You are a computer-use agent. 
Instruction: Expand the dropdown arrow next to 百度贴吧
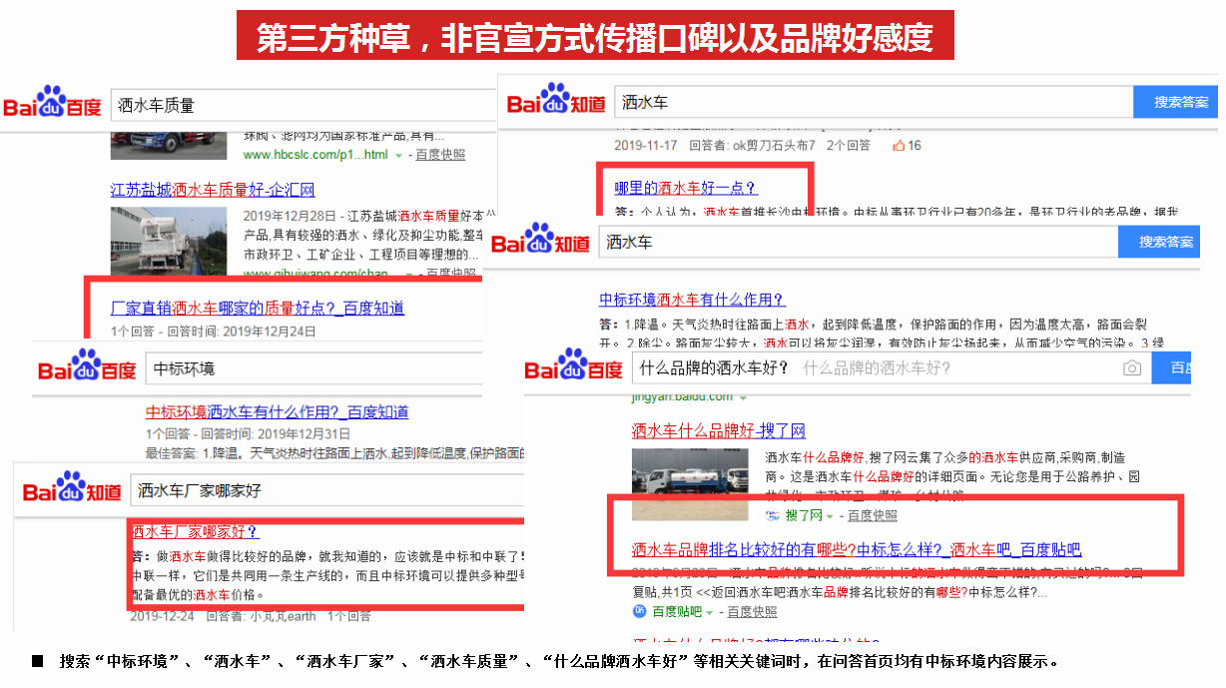point(710,612)
